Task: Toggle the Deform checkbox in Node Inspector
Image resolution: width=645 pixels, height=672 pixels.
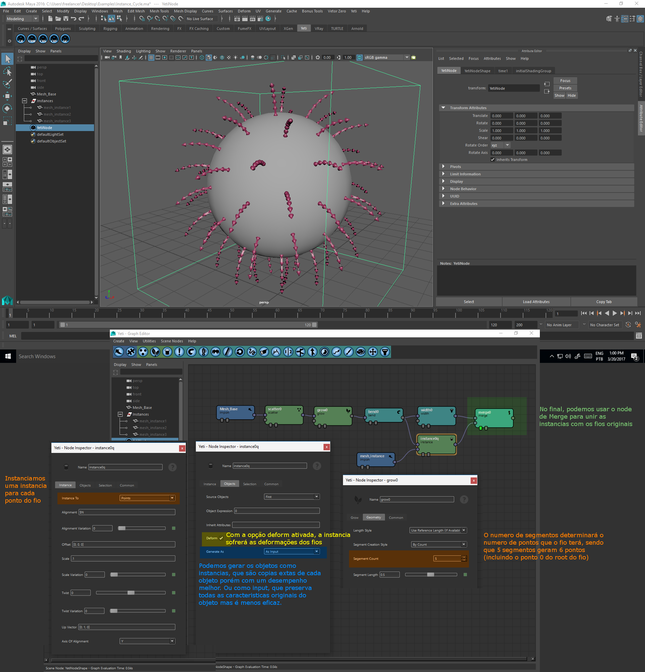Action: 221,538
